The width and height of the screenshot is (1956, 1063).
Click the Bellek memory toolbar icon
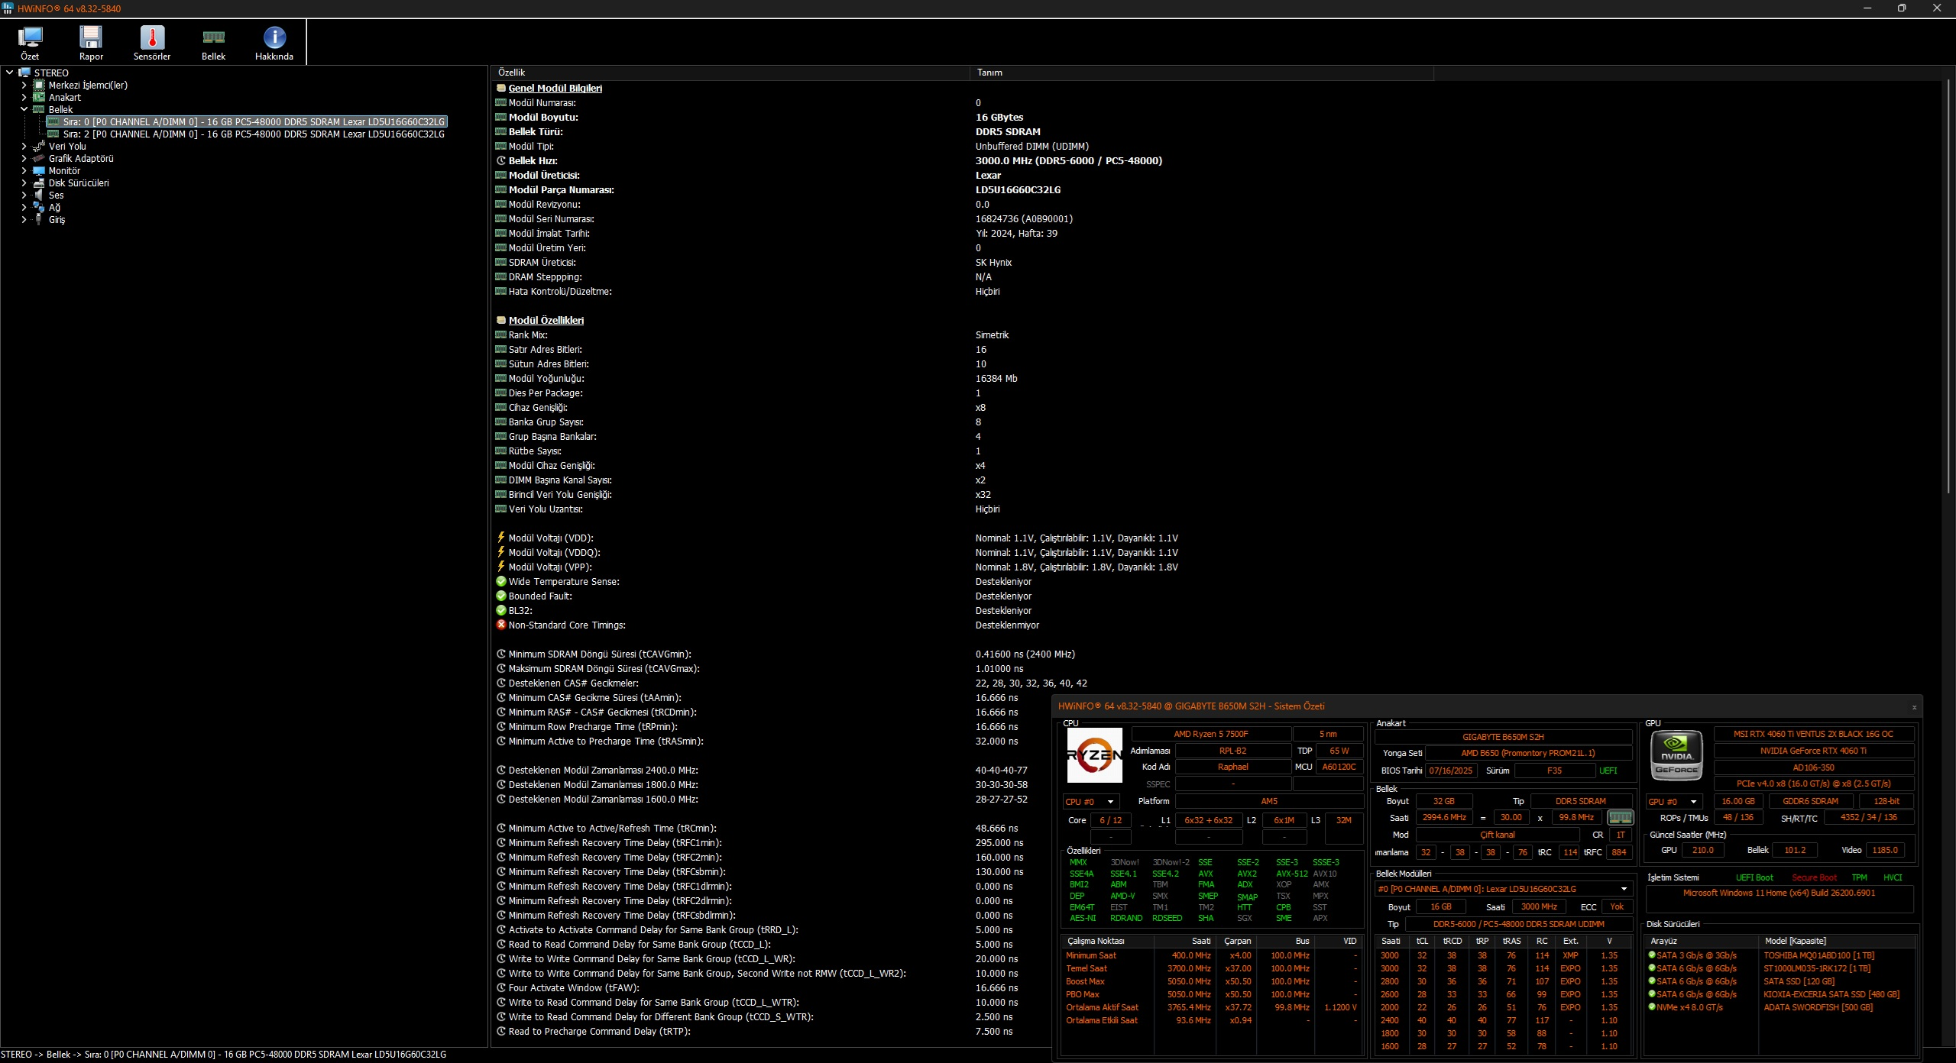pos(213,43)
